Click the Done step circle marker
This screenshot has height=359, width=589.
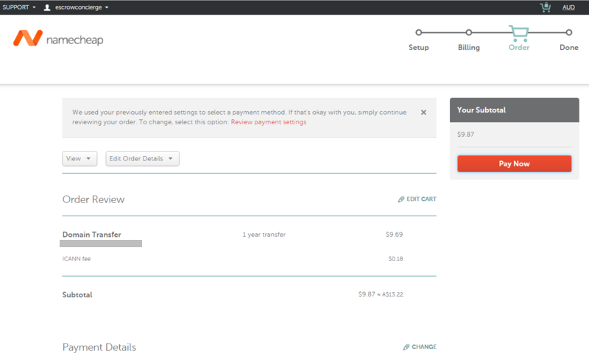568,32
